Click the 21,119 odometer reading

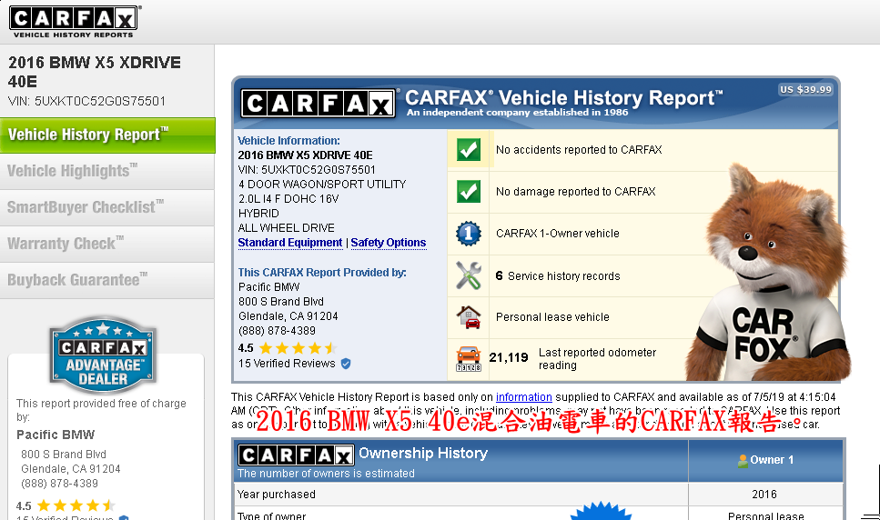pos(509,357)
